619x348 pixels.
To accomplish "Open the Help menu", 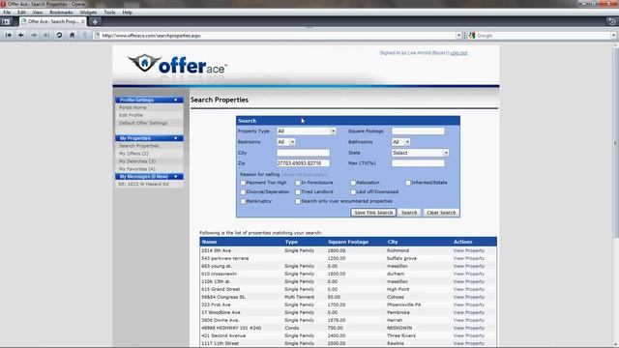I will [127, 13].
